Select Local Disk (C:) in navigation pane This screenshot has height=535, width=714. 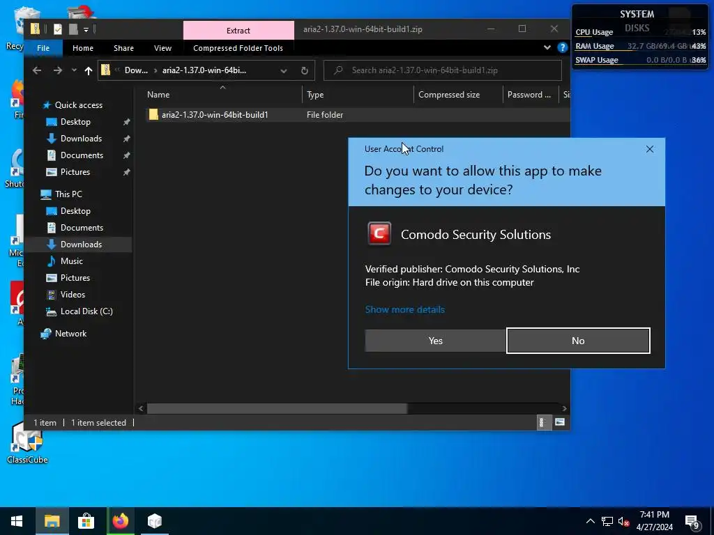tap(86, 311)
